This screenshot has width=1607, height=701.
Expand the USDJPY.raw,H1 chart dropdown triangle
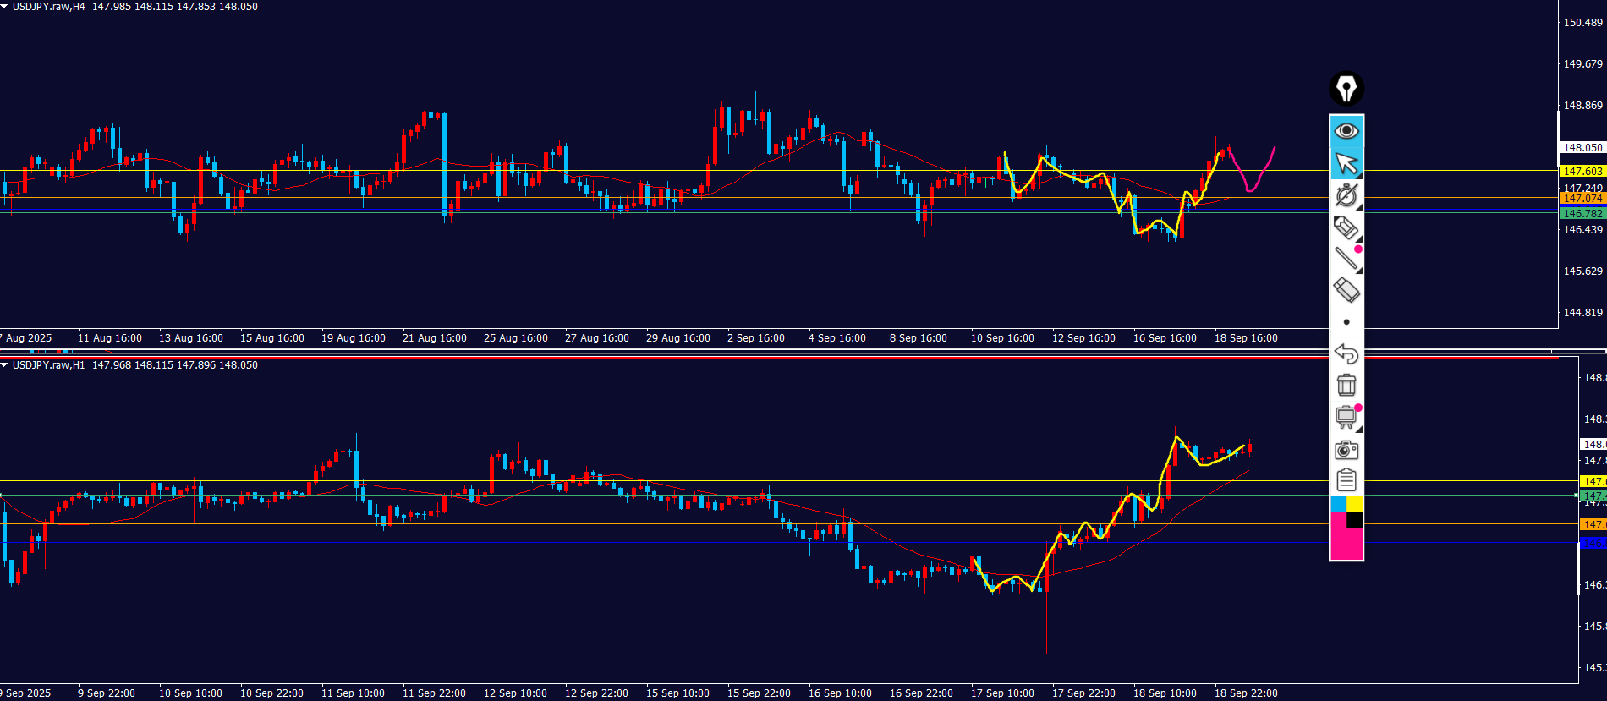[x=4, y=365]
